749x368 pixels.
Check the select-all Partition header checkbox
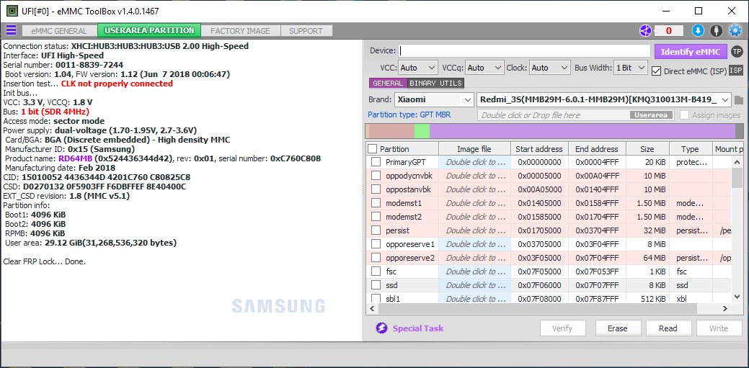click(373, 149)
